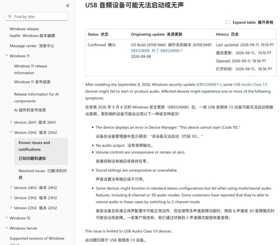Image resolution: width=280 pixels, height=245 pixels.
Task: Expand Windows 10 tree node
Action: 7,217
